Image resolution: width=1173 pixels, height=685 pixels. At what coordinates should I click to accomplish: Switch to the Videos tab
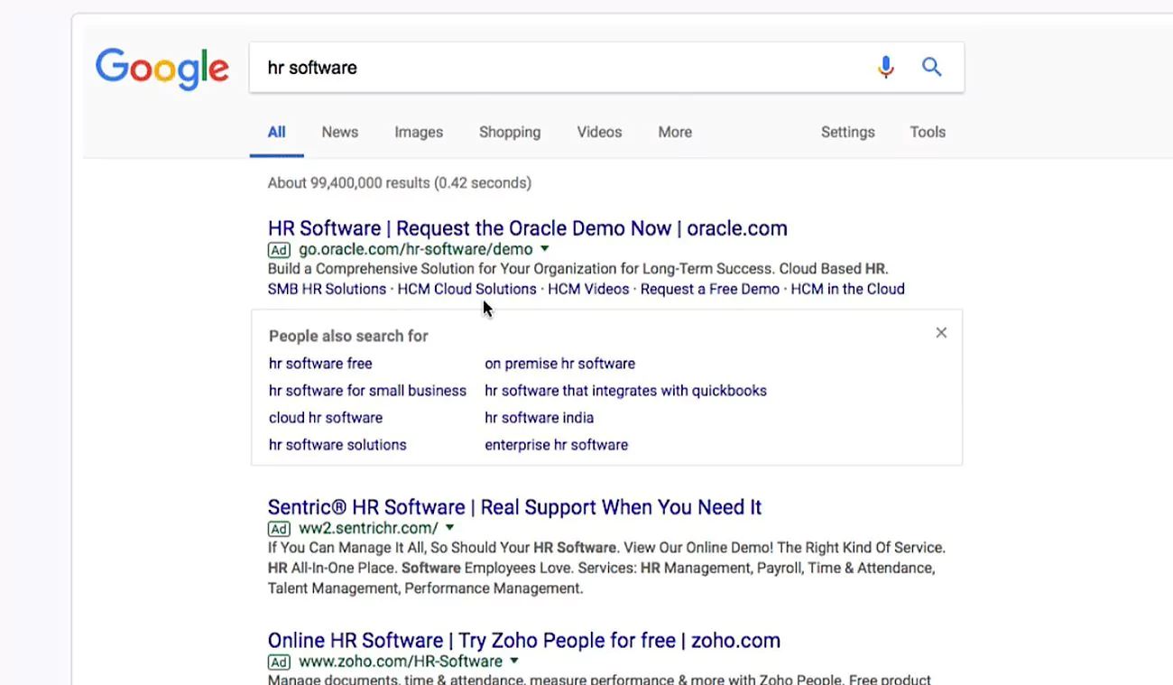(x=599, y=132)
